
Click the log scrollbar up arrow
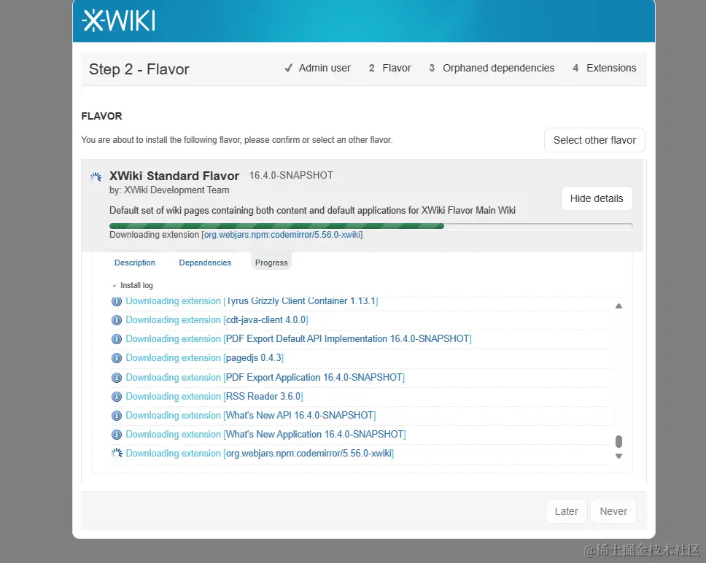point(618,306)
